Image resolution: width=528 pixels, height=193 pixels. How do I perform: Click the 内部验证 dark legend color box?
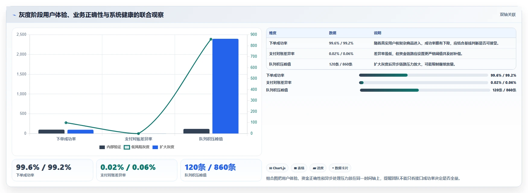102,147
